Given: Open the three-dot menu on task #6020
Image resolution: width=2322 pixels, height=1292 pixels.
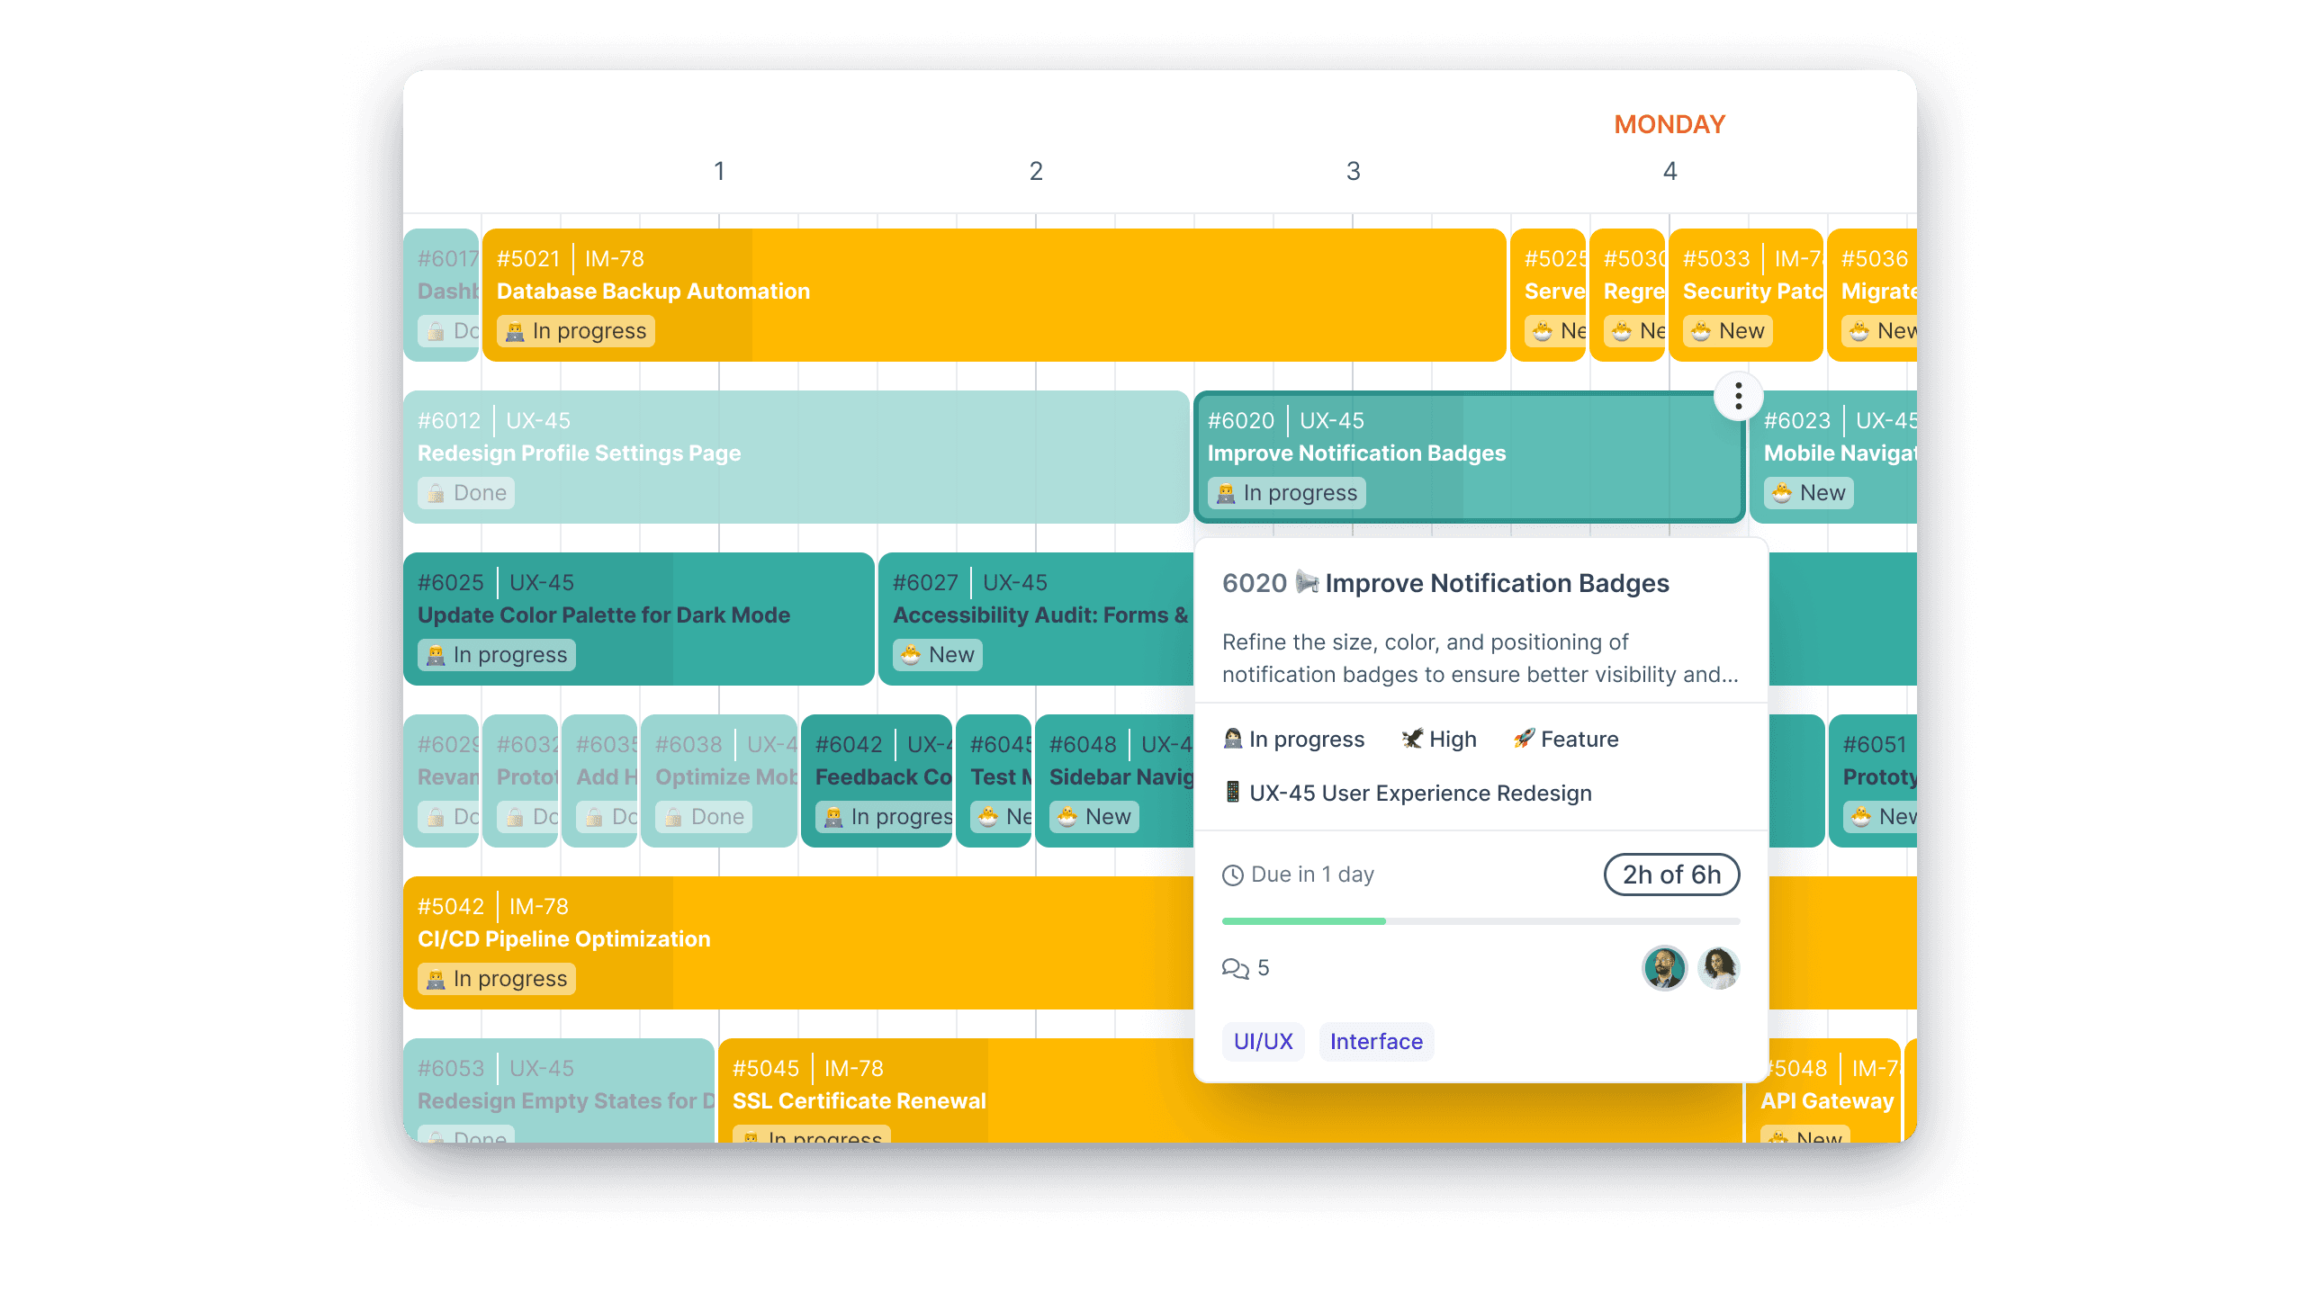Looking at the screenshot, I should [x=1738, y=396].
